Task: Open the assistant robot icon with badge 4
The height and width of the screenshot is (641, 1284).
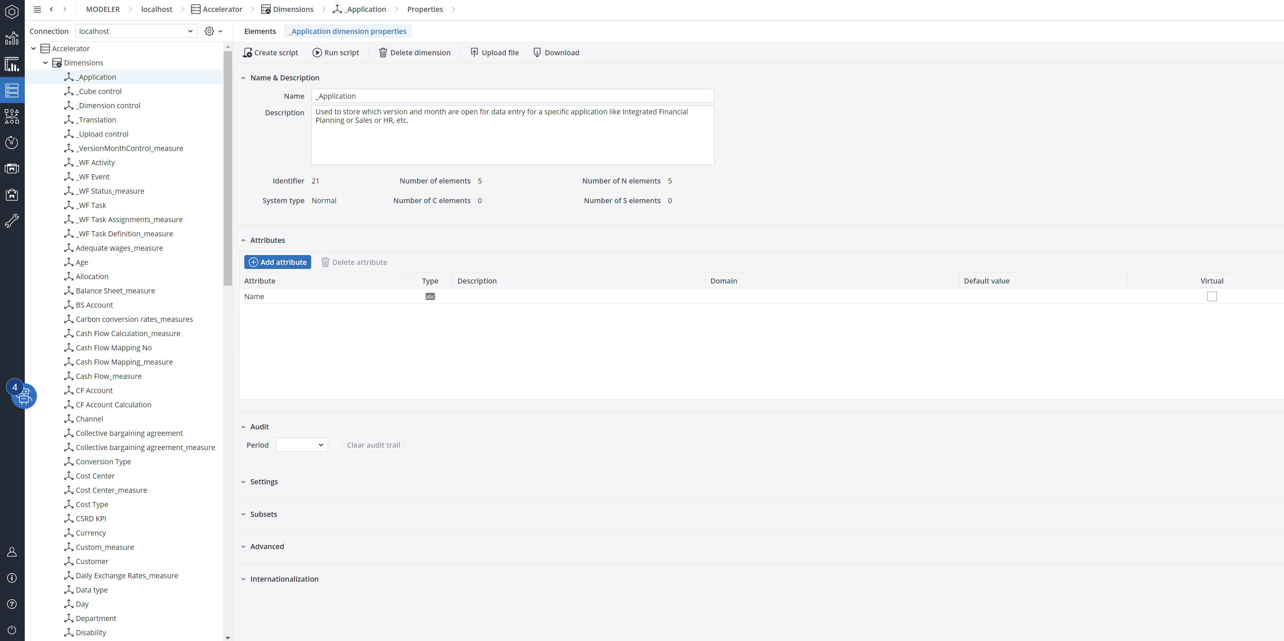Action: [23, 396]
